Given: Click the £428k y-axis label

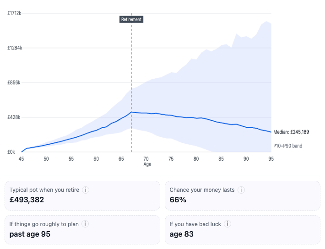Looking at the screenshot, I should click(14, 117).
